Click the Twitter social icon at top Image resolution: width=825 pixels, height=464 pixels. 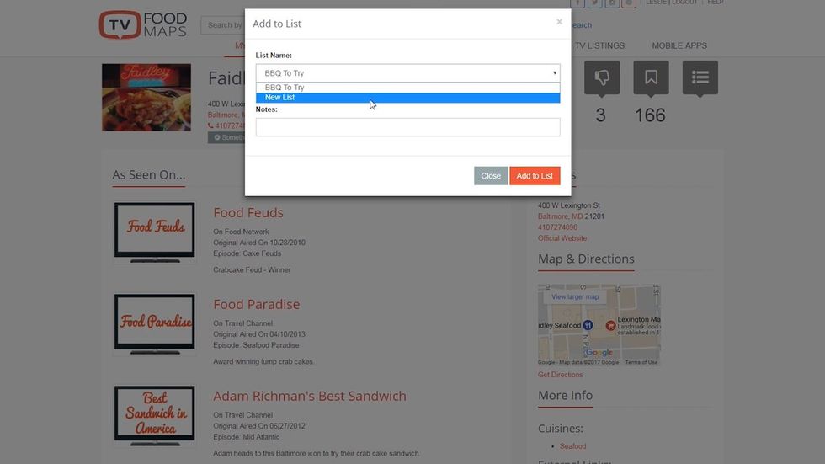pos(594,3)
